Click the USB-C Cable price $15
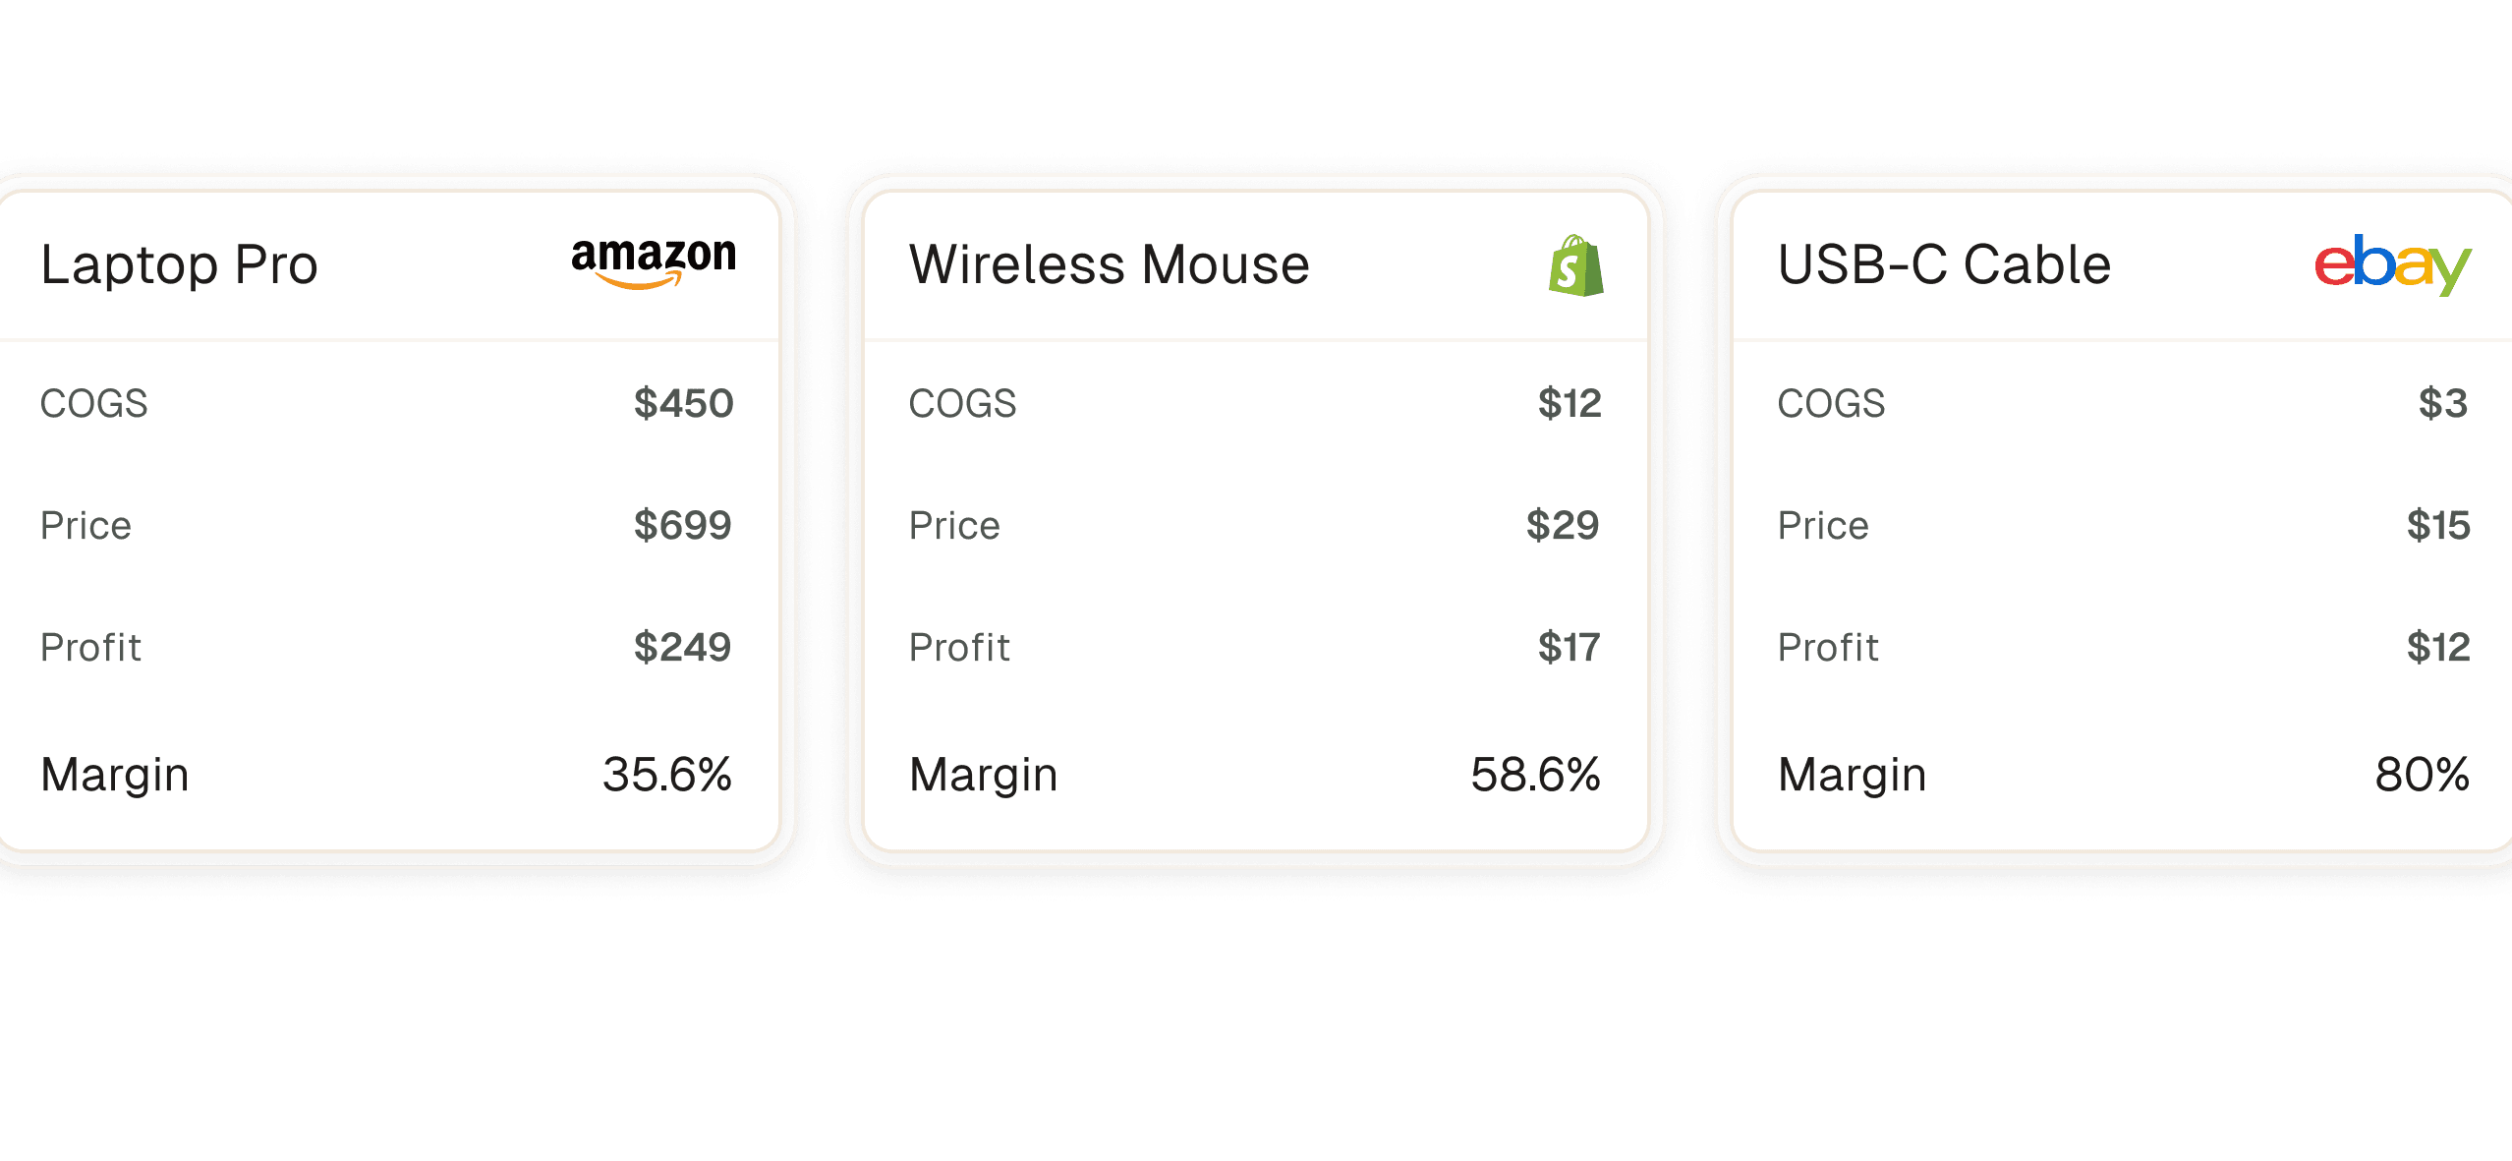Image resolution: width=2512 pixels, height=1161 pixels. 2438,525
